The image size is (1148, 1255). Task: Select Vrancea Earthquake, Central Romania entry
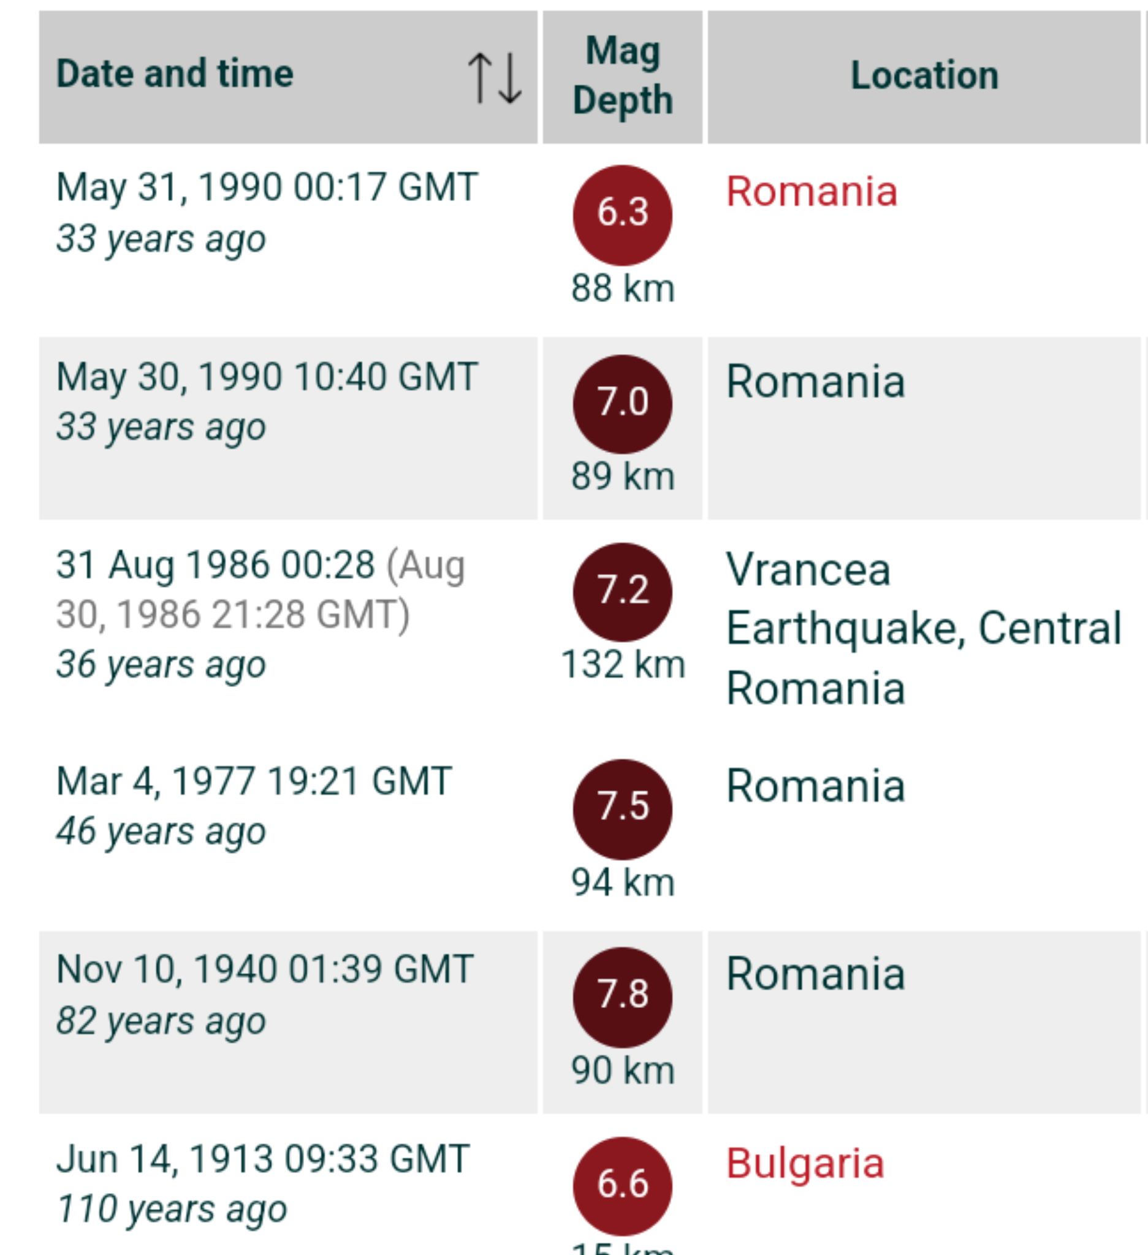[x=924, y=629]
